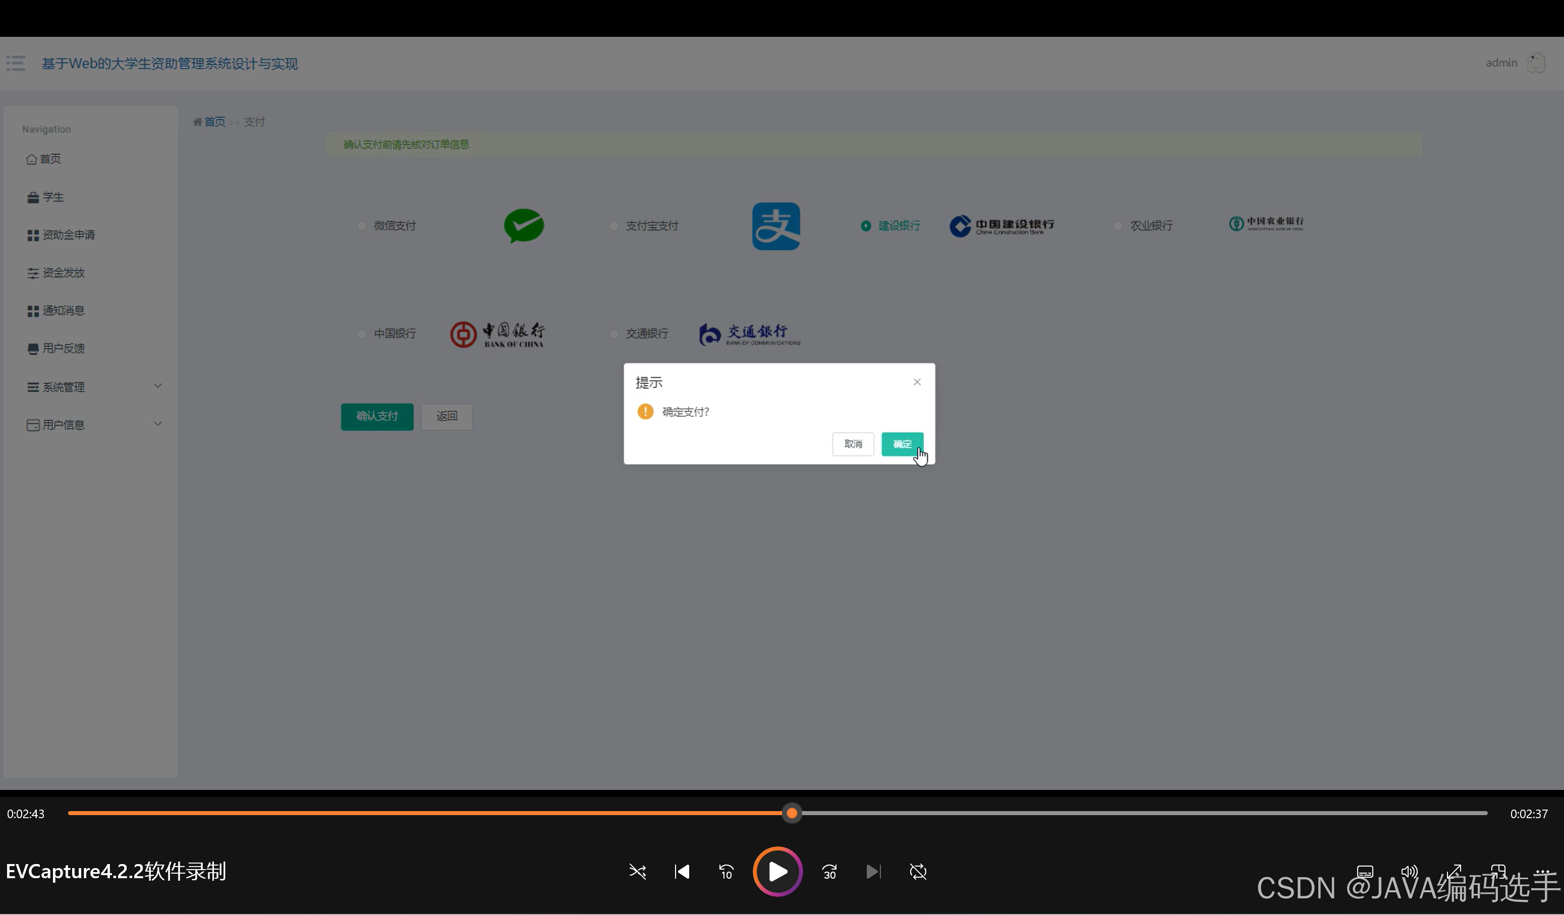Image resolution: width=1564 pixels, height=915 pixels.
Task: Cancel the payment with 取消
Action: 853,444
